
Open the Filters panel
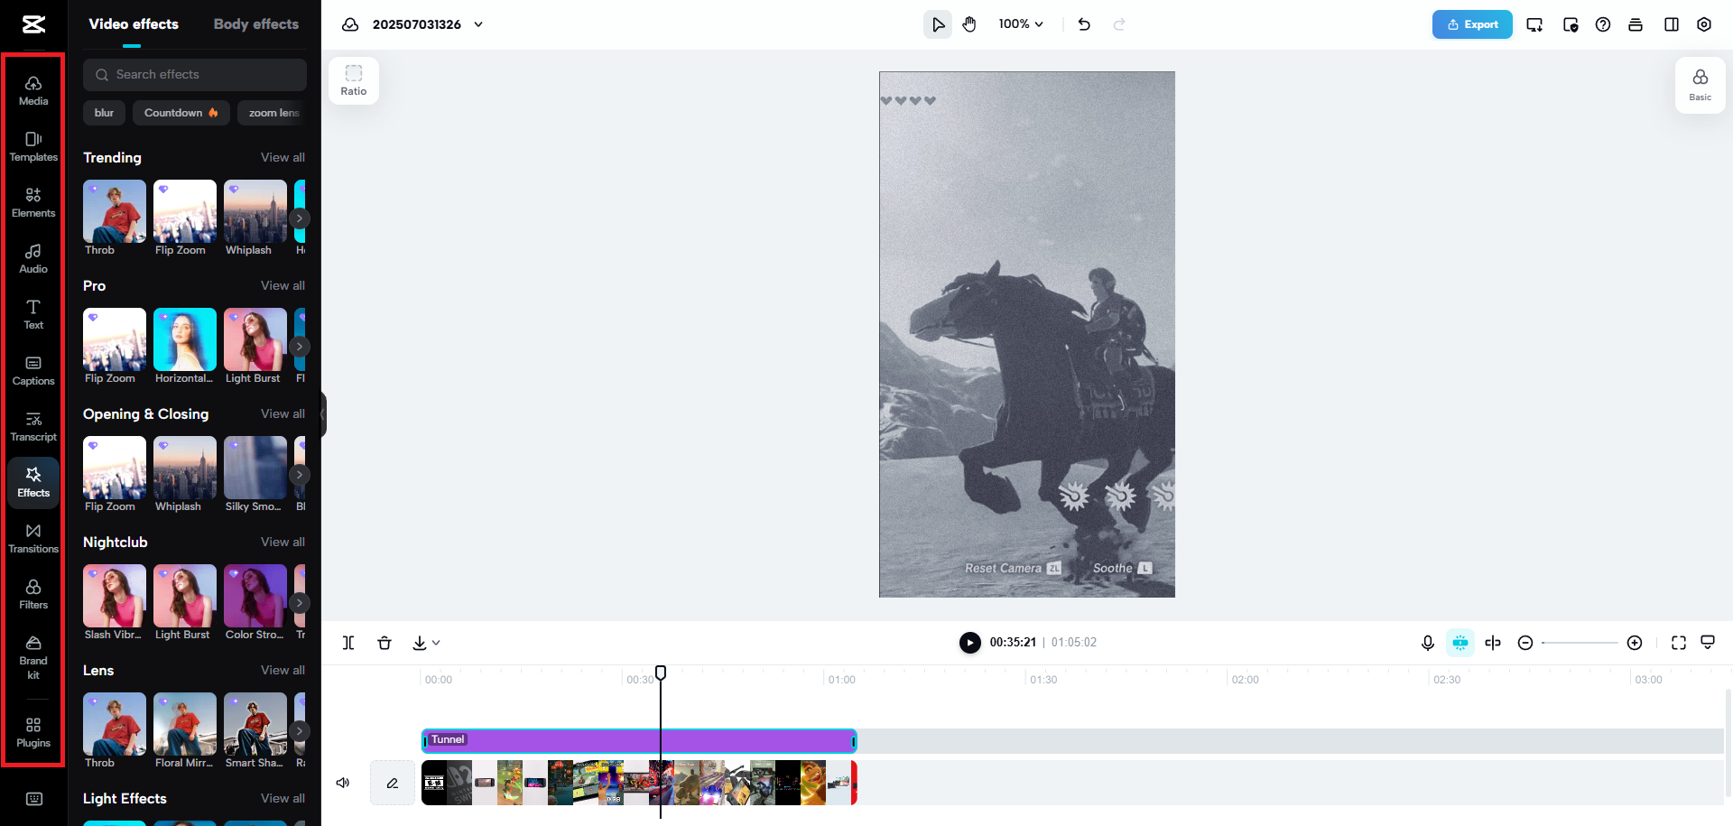coord(32,594)
